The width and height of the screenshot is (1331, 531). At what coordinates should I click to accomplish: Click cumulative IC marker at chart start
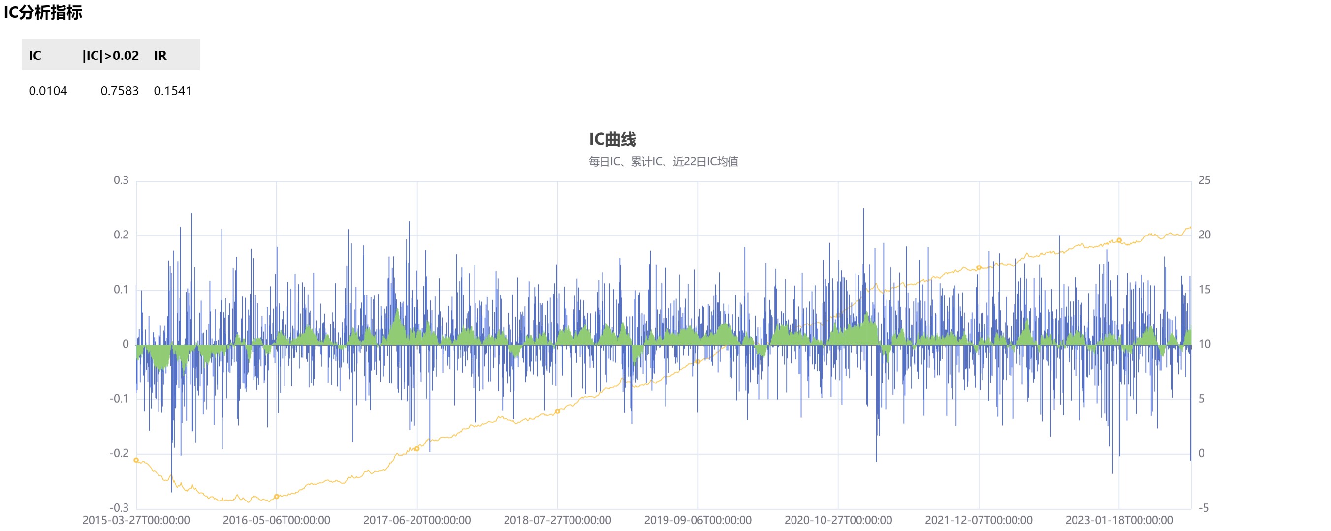[136, 460]
